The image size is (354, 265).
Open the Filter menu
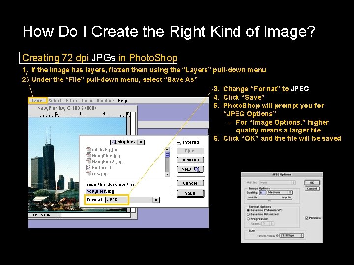72,100
